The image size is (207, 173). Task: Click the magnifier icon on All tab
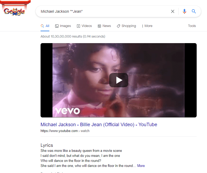(42, 26)
